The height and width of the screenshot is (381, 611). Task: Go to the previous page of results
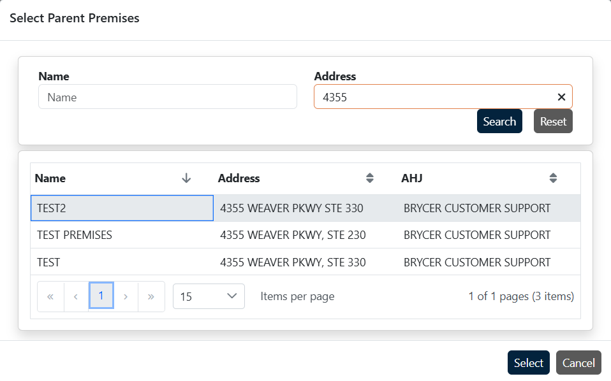pos(76,296)
